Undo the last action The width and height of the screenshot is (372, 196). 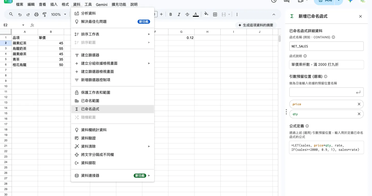click(x=20, y=14)
